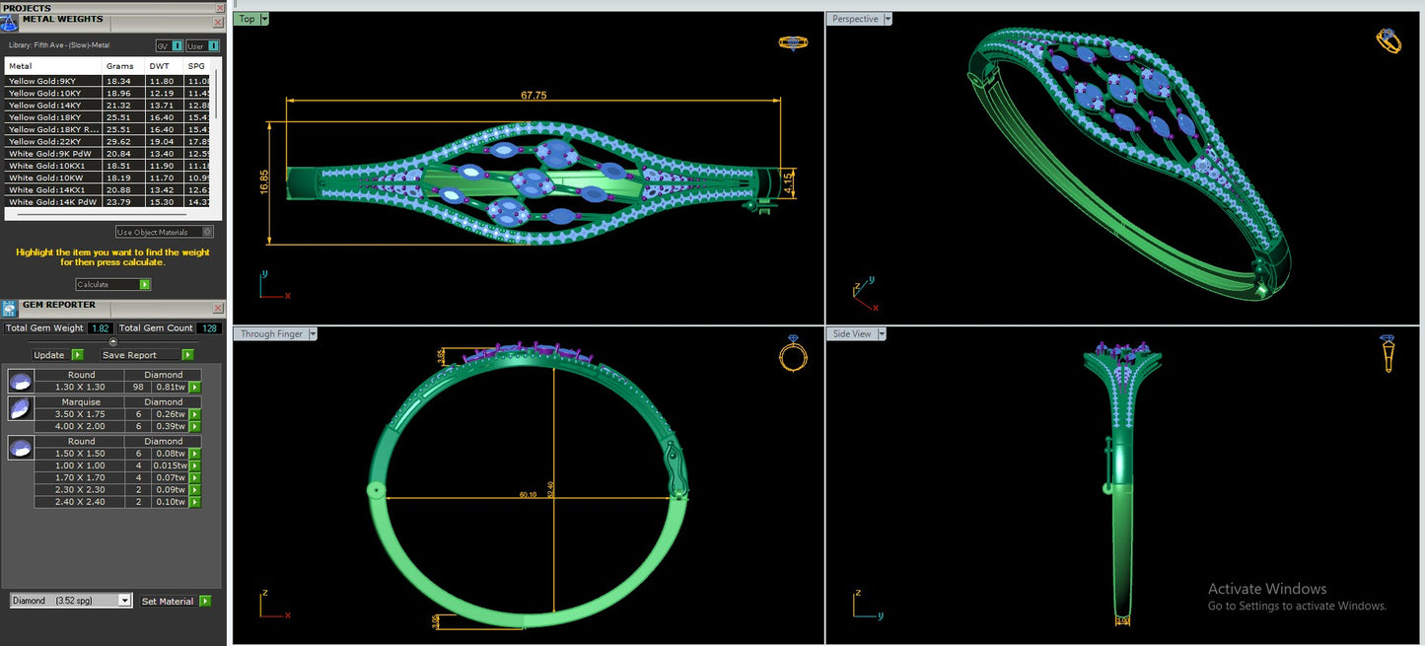The height and width of the screenshot is (646, 1425).
Task: Click the SPG column header
Action: (197, 66)
